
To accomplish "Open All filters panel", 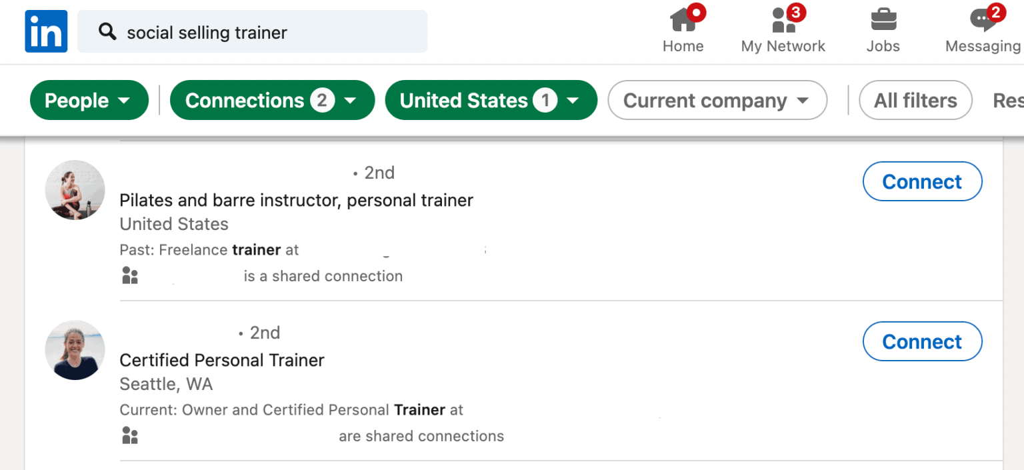I will pyautogui.click(x=915, y=100).
